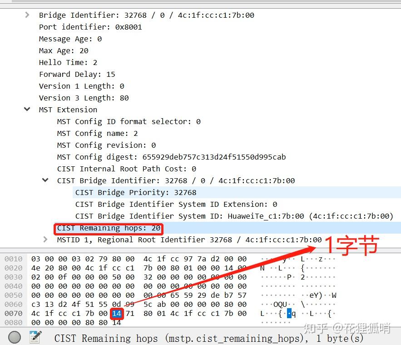Click the expert info circle icon
This screenshot has width=401, height=345.
pyautogui.click(x=15, y=337)
